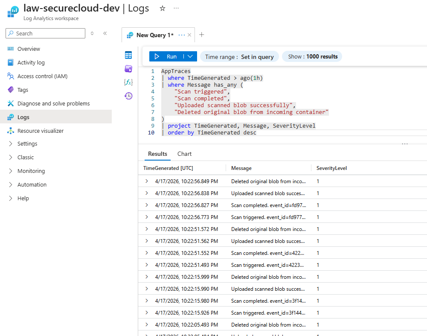Expand the first result row chevron

pos(147,181)
